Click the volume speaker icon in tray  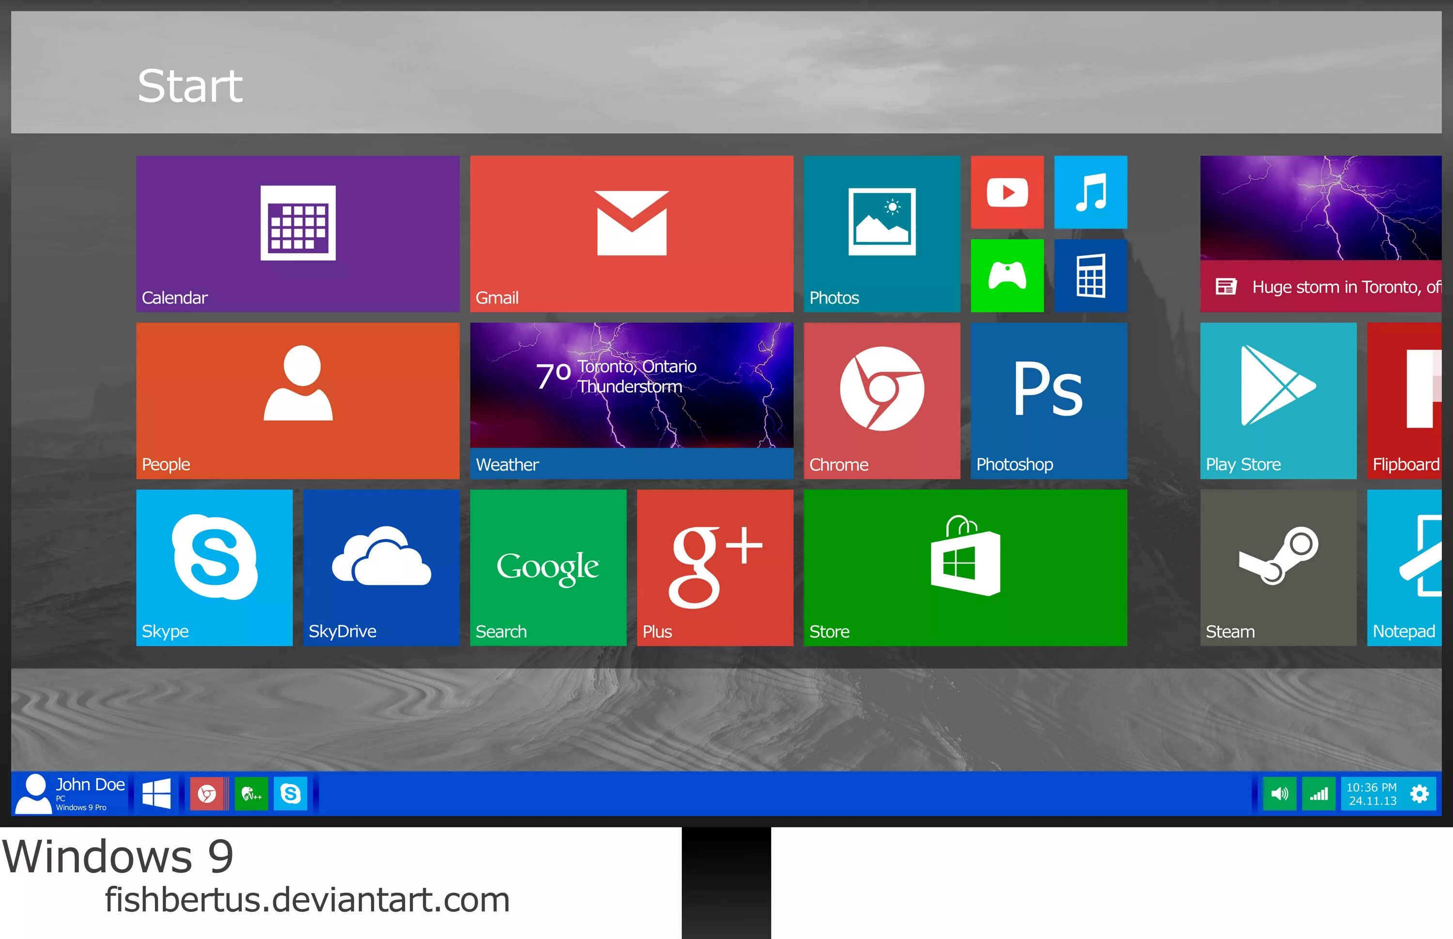point(1279,793)
